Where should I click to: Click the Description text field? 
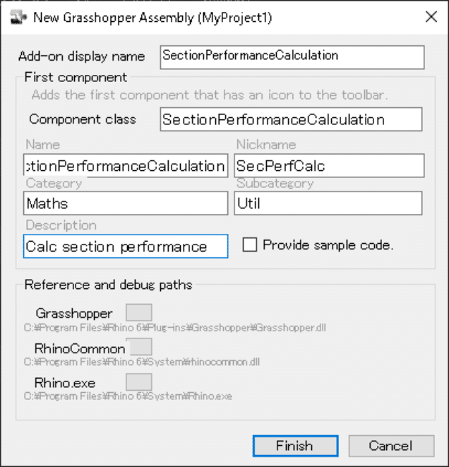click(x=125, y=247)
